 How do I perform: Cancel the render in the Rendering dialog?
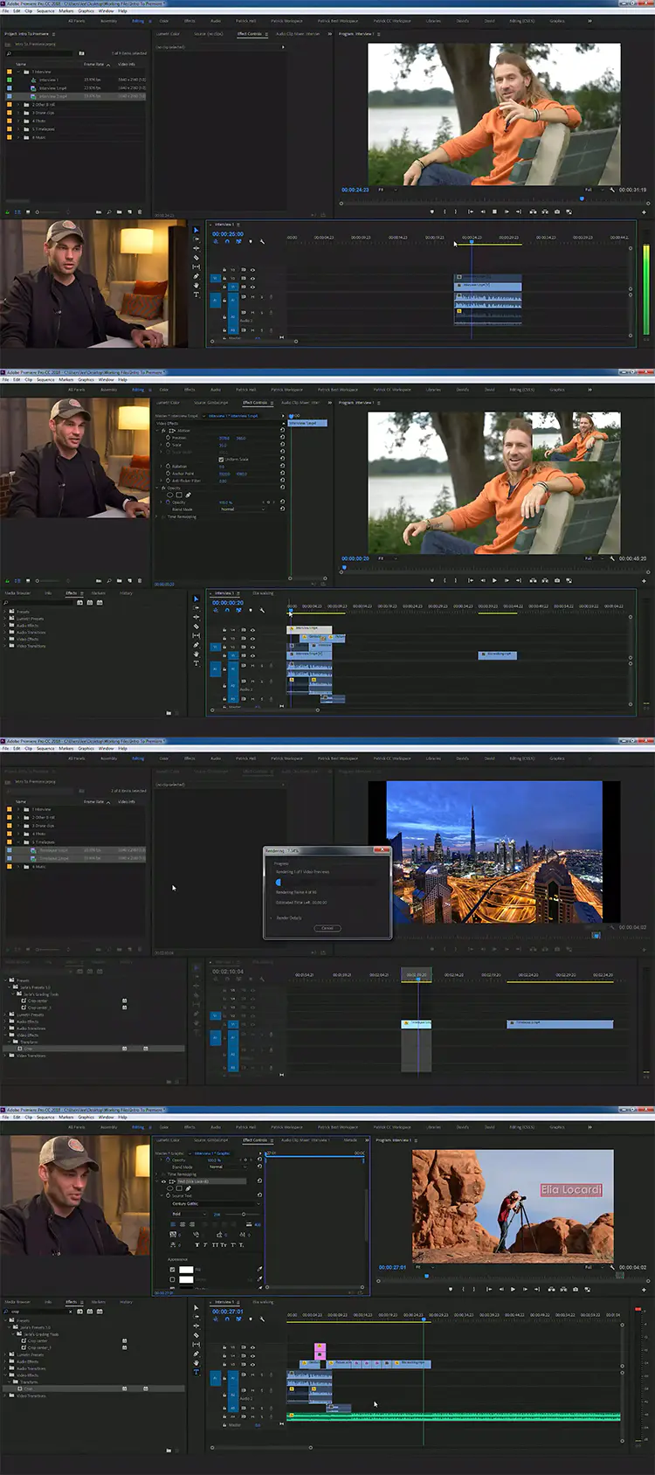point(327,928)
